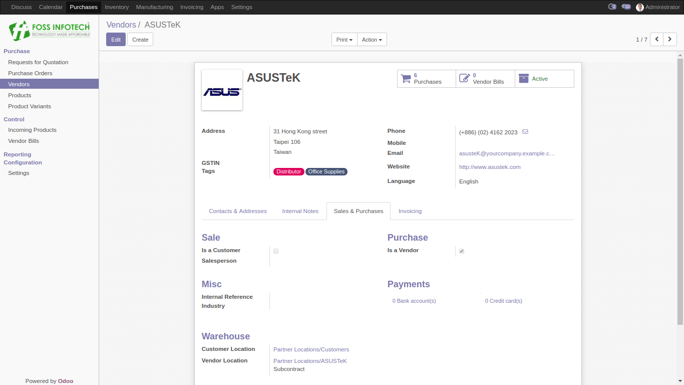Click the Vendor Bills pencil icon
This screenshot has height=385, width=684.
point(465,79)
